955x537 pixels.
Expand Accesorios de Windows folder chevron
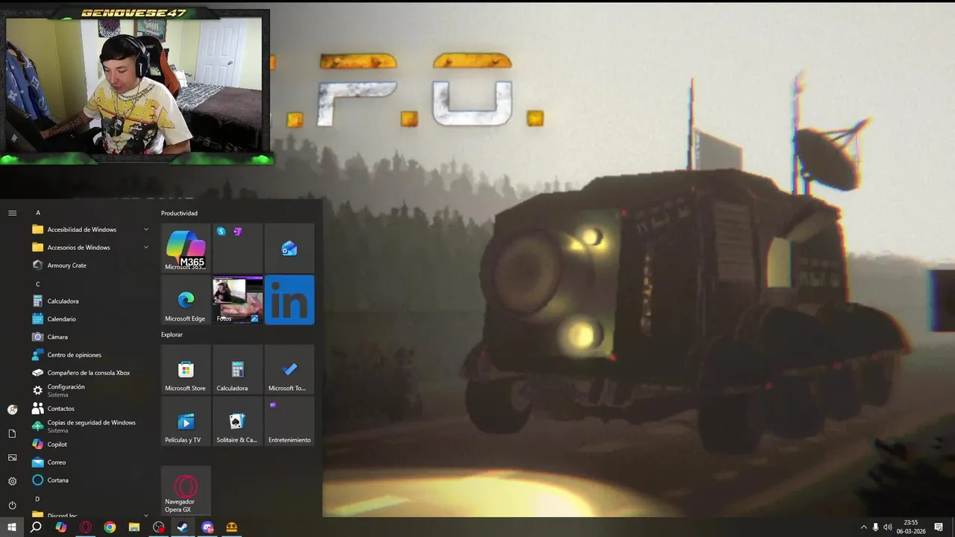(145, 248)
